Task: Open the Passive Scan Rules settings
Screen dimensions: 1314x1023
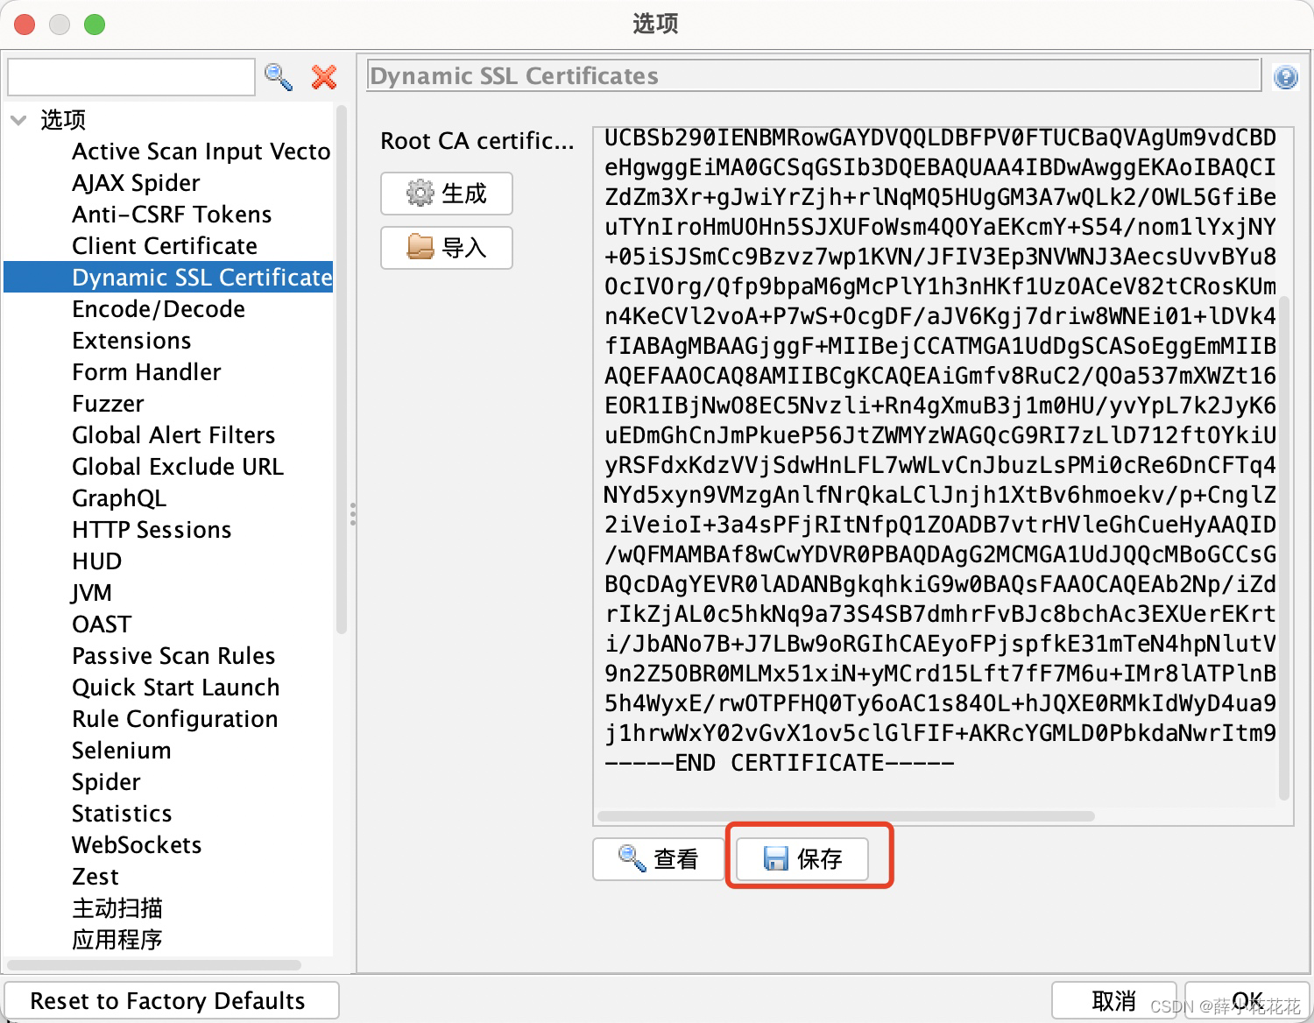Action: [x=173, y=656]
